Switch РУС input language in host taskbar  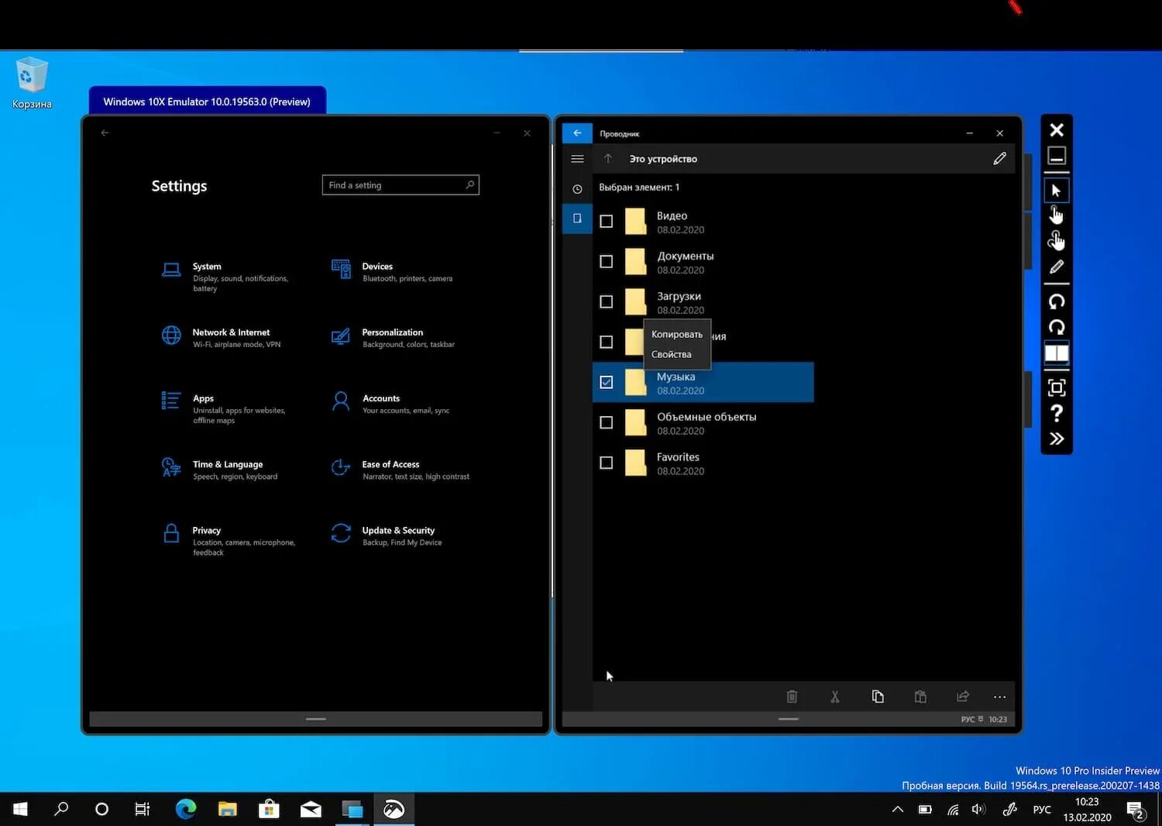click(x=1042, y=810)
